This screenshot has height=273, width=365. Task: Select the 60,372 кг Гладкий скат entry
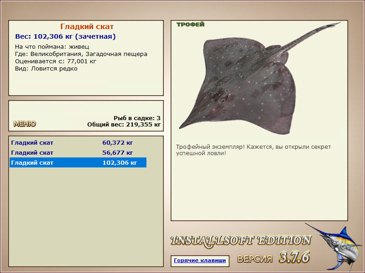point(78,142)
